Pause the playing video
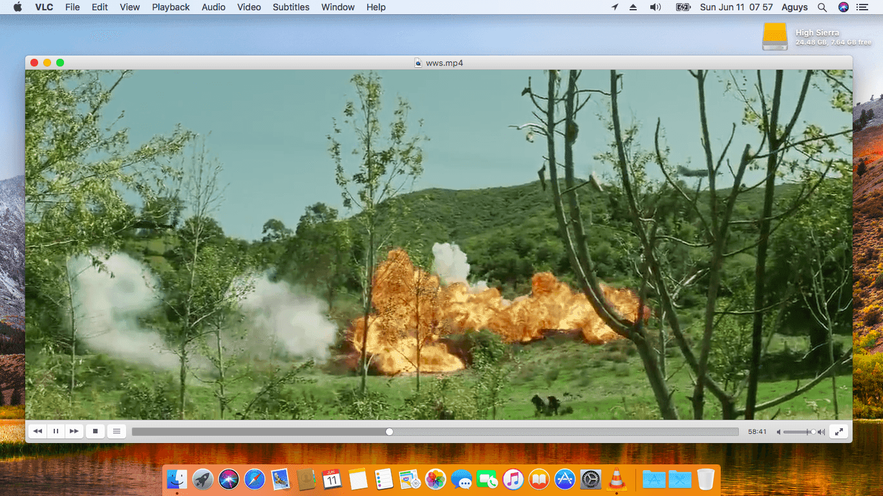 point(56,431)
